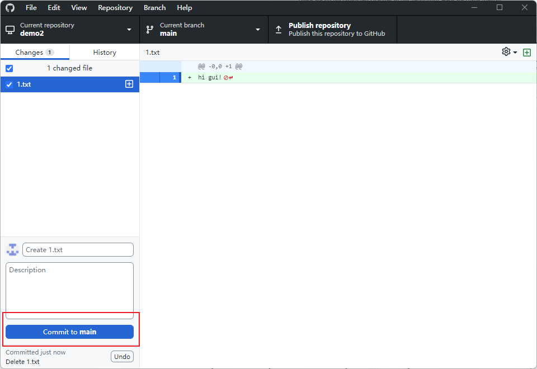
Task: Expand the caret next to the settings gear
Action: click(515, 52)
